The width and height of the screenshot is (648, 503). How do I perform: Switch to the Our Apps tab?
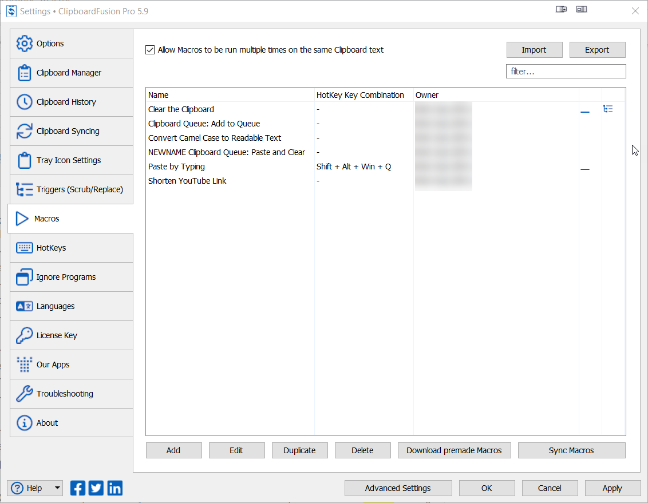[72, 365]
